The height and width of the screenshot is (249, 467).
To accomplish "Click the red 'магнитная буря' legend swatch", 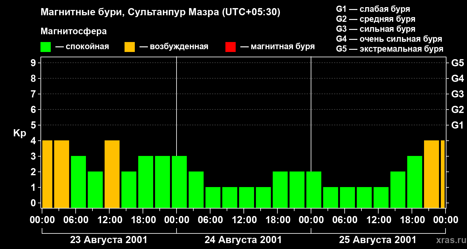I will coord(230,47).
